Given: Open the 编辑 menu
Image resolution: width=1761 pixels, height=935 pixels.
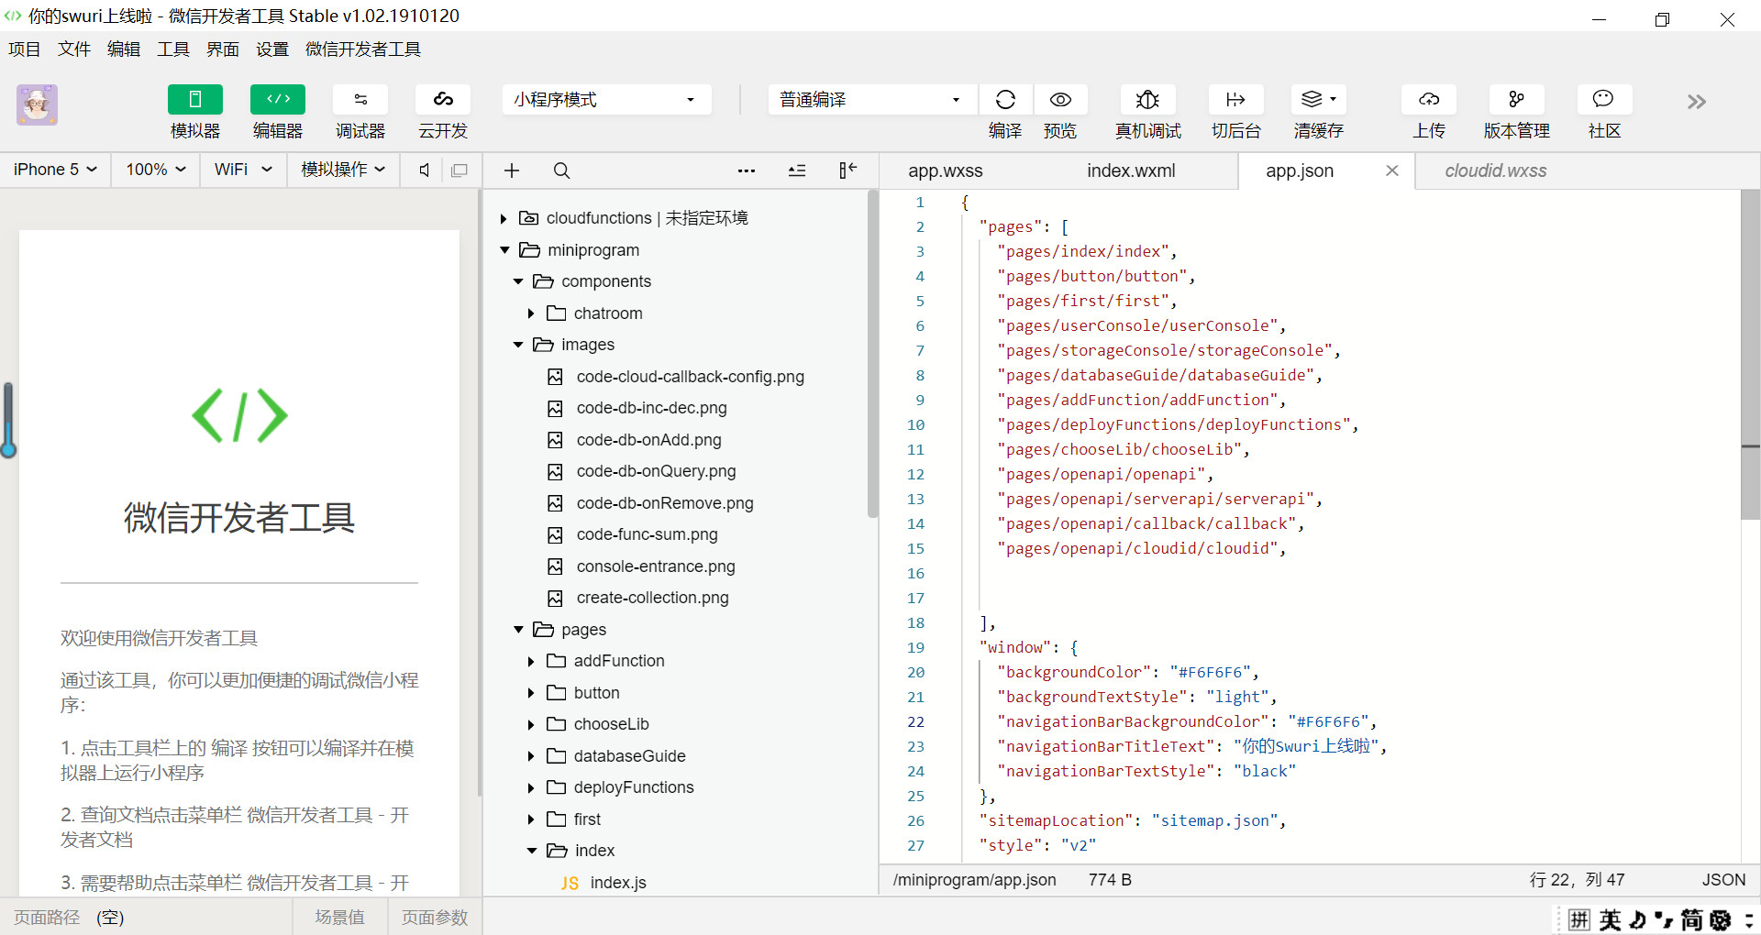Looking at the screenshot, I should 124,49.
